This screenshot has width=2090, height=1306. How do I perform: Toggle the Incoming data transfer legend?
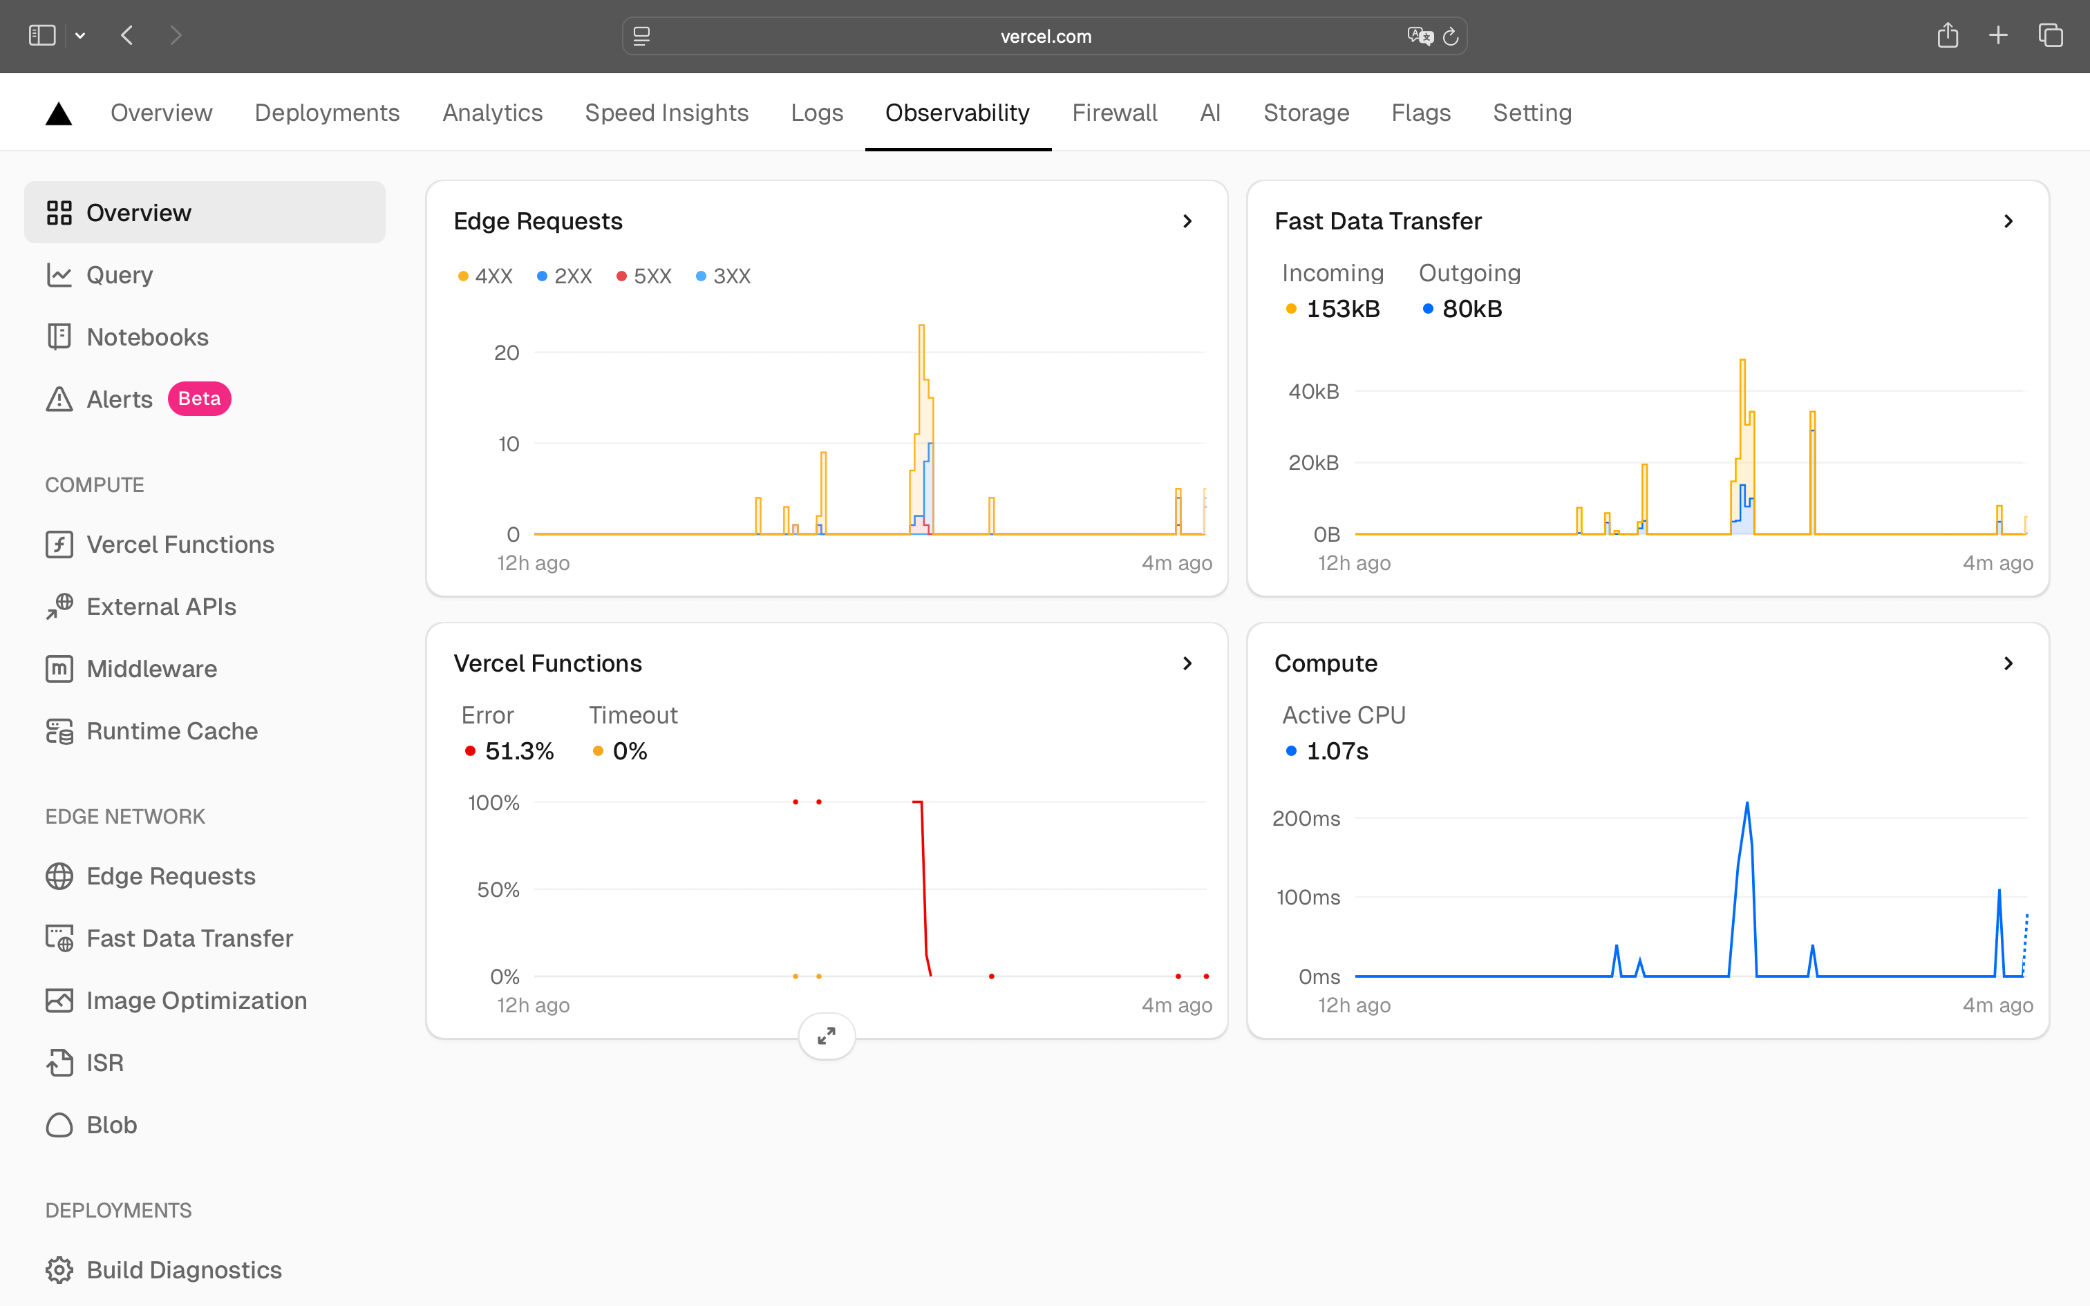[1332, 308]
